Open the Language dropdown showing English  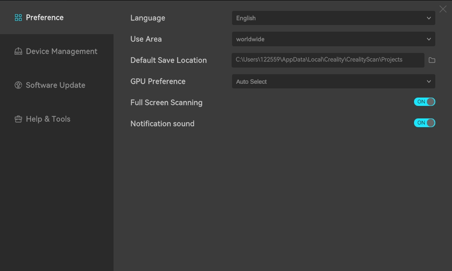coord(333,18)
